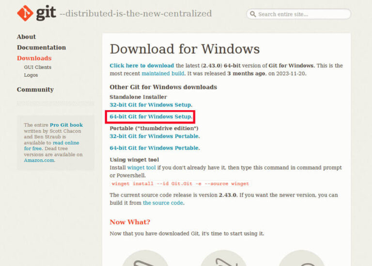Open the Logos subpage
This screenshot has width=372, height=266.
click(31, 75)
